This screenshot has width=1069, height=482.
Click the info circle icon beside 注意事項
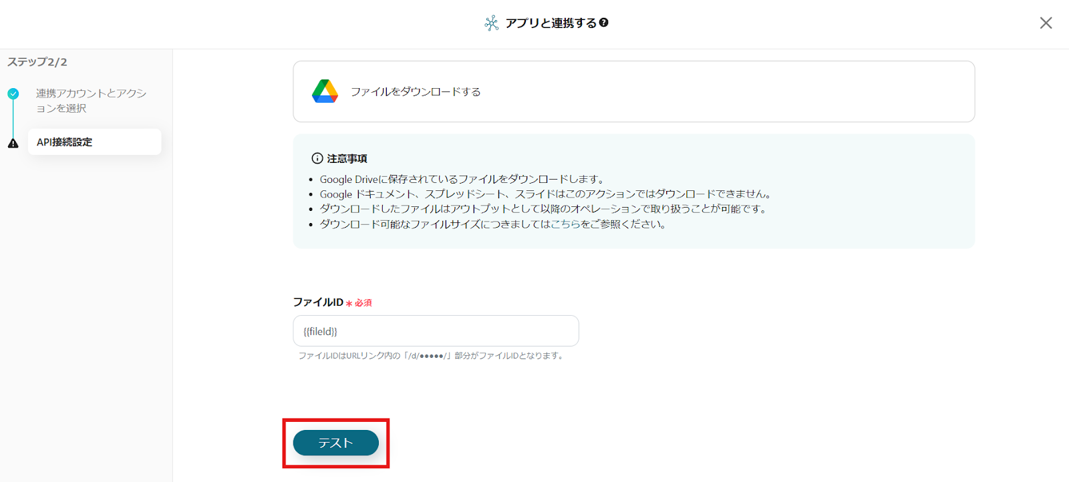(x=317, y=158)
